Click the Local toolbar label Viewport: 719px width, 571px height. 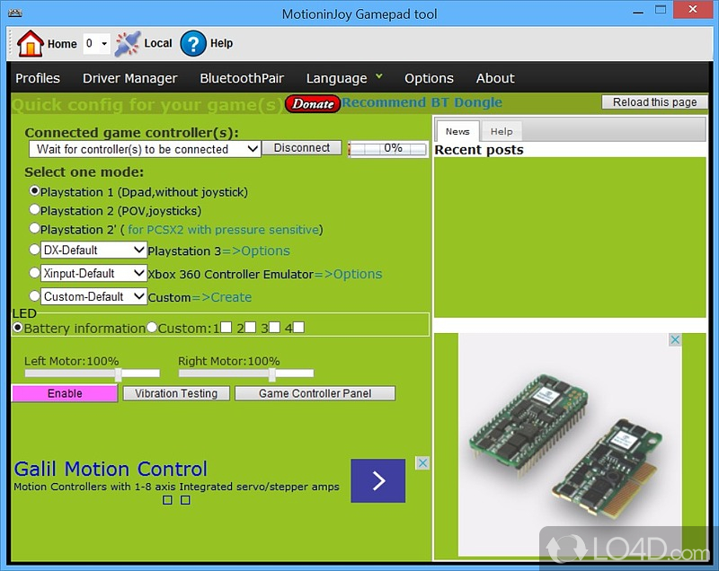pyautogui.click(x=158, y=43)
